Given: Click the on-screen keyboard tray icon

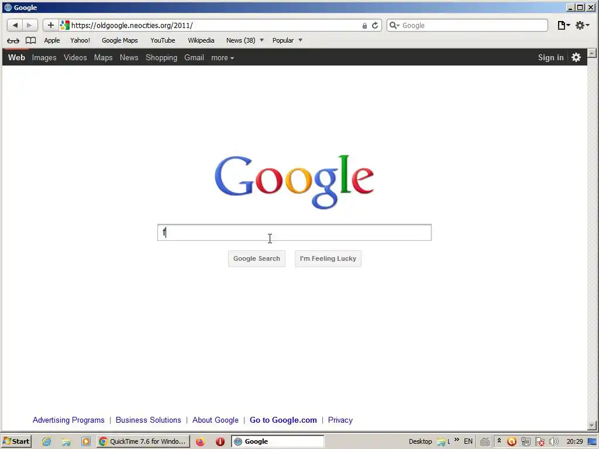Looking at the screenshot, I should (x=485, y=442).
